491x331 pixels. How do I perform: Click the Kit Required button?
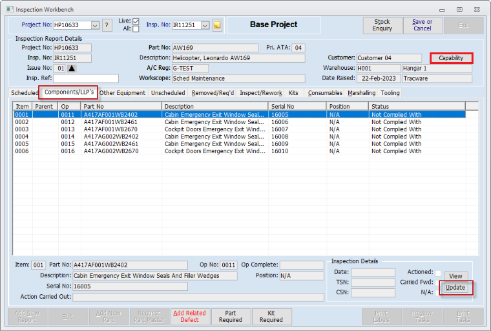point(271,316)
